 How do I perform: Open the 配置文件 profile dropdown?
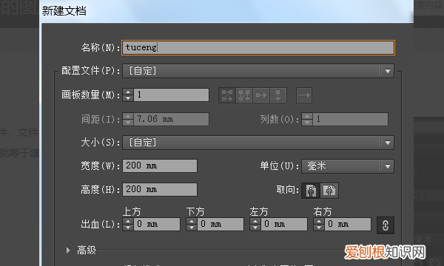click(x=258, y=71)
